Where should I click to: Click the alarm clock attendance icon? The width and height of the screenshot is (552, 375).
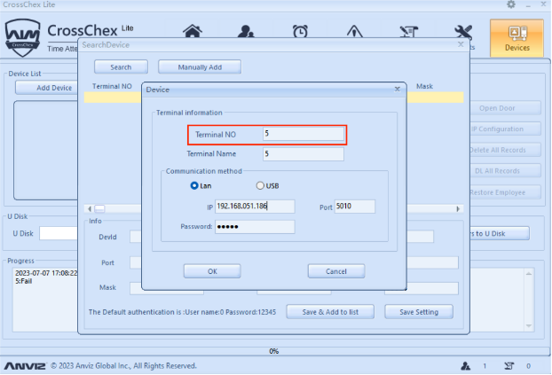[301, 33]
